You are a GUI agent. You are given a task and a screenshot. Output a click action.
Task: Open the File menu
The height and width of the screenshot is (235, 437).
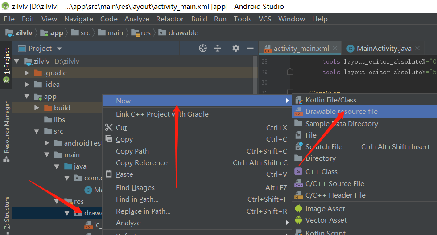coord(9,19)
